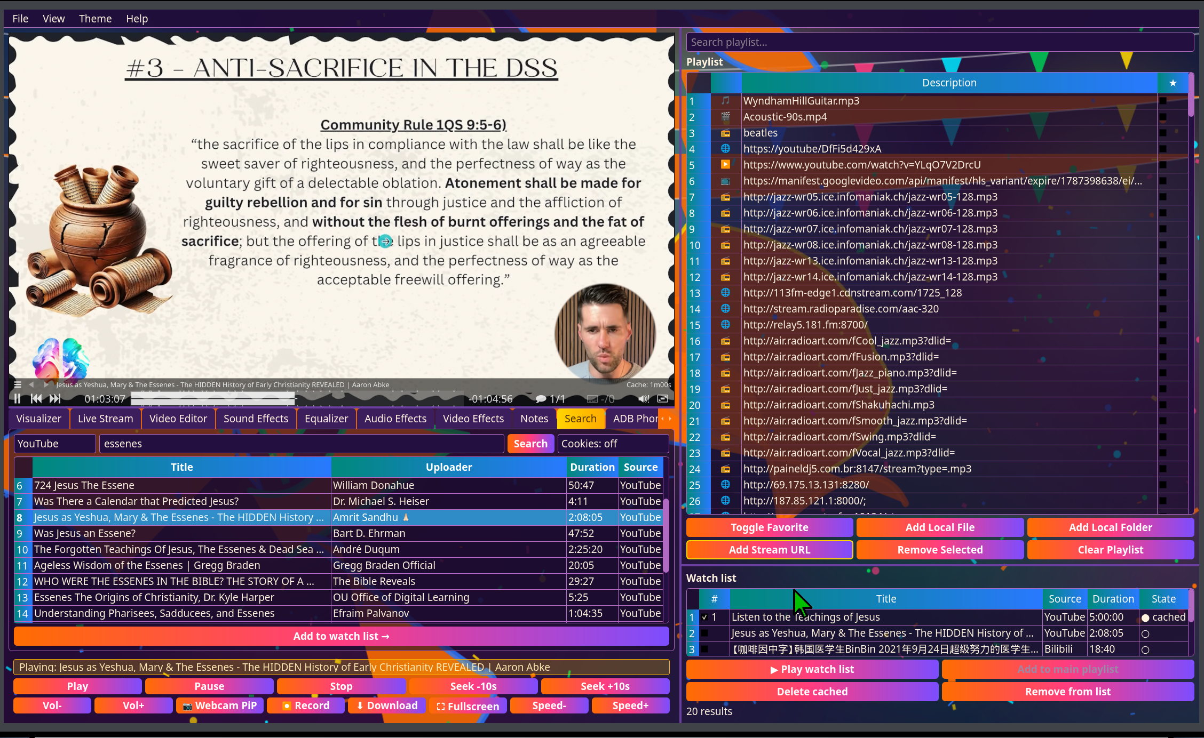This screenshot has width=1204, height=738.
Task: Check the Bilibili watch list item checkbox
Action: tap(704, 649)
